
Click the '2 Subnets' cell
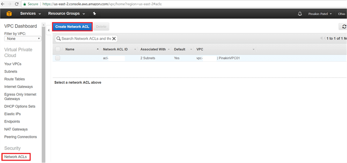pyautogui.click(x=148, y=58)
